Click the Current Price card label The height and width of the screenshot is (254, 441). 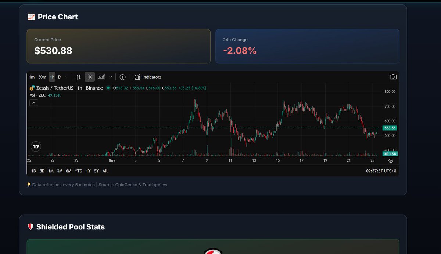[x=47, y=40]
